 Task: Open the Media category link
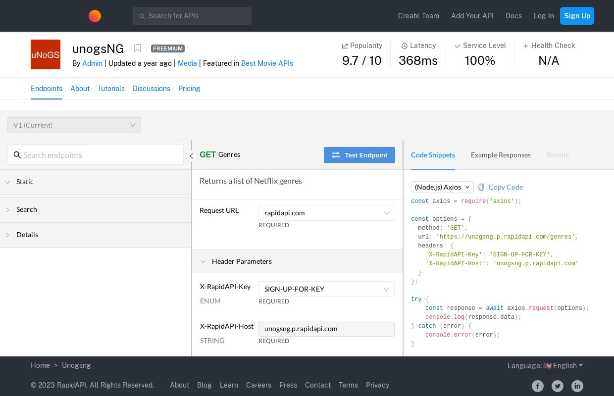[x=187, y=63]
